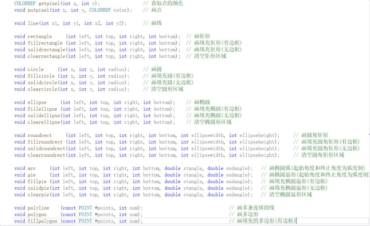Click the solidpie function name

click(38, 188)
